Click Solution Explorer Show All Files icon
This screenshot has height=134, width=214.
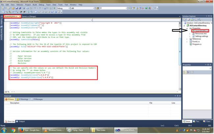[x=188, y=20]
